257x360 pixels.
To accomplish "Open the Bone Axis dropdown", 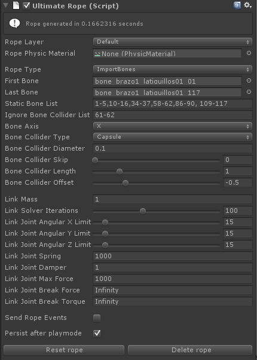I will 173,126.
